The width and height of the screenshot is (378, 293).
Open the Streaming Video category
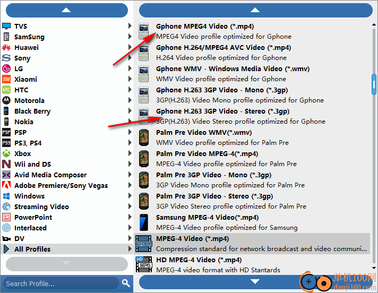pyautogui.click(x=67, y=206)
